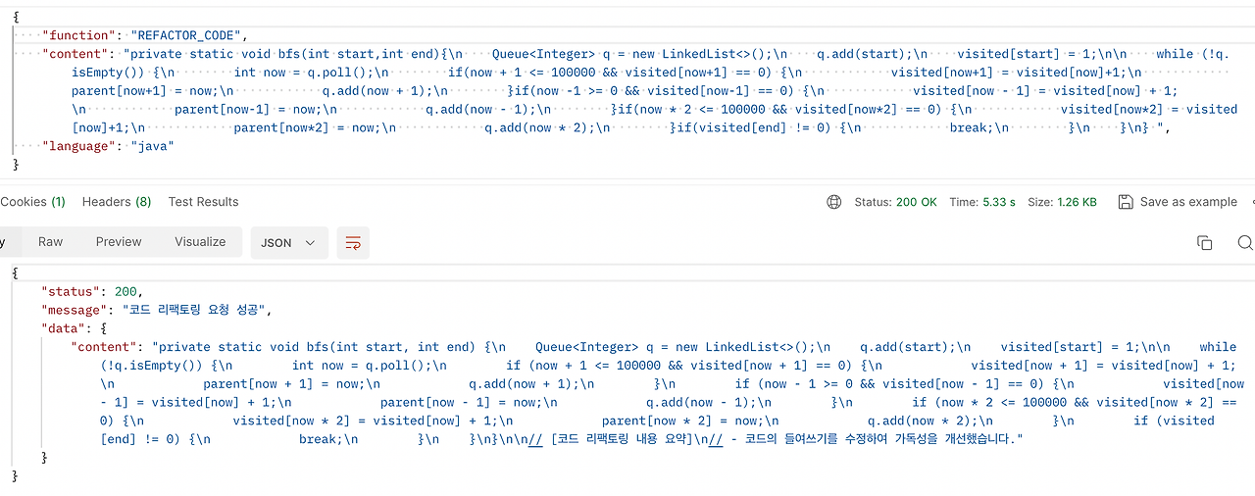Image resolution: width=1255 pixels, height=496 pixels.
Task: Switch to the Headers (8) tab
Action: tap(117, 202)
